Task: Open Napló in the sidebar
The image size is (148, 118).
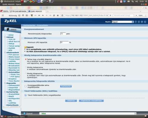Action: coord(11,96)
